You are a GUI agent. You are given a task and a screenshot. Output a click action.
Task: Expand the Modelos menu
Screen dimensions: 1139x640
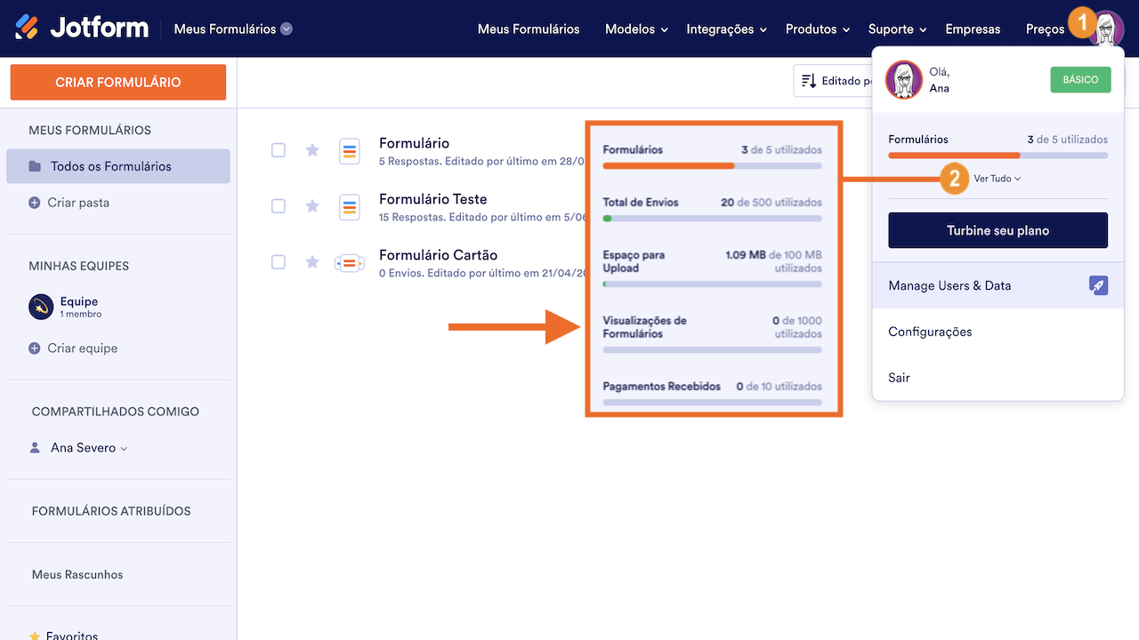pyautogui.click(x=636, y=29)
